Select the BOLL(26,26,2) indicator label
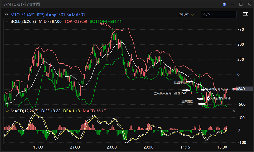The height and width of the screenshot is (152, 254). pyautogui.click(x=23, y=21)
